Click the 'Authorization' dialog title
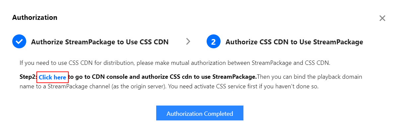The width and height of the screenshot is (396, 133). coord(34,18)
